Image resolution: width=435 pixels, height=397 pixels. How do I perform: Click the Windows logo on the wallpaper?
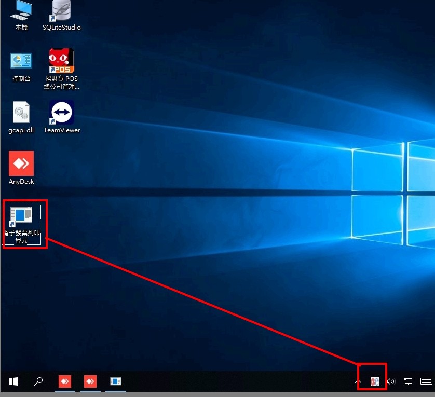(395, 192)
